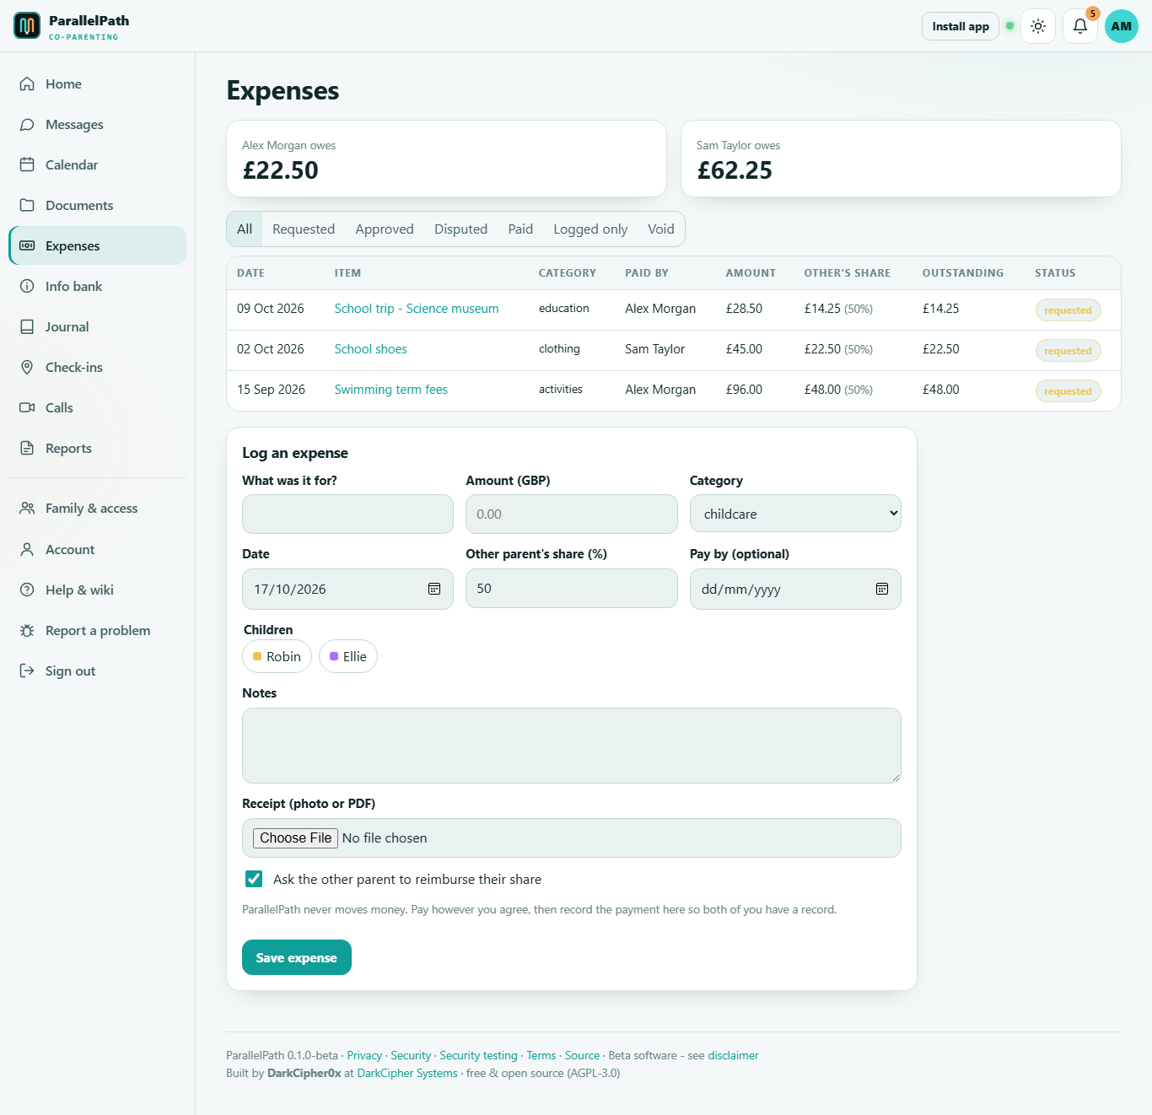Click the Help & wiki question icon
This screenshot has height=1115, width=1152.
tap(27, 590)
